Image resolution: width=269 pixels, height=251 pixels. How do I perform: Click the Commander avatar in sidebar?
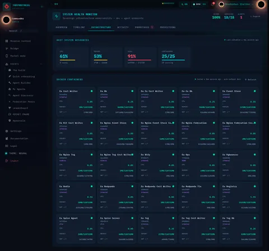point(6,20)
